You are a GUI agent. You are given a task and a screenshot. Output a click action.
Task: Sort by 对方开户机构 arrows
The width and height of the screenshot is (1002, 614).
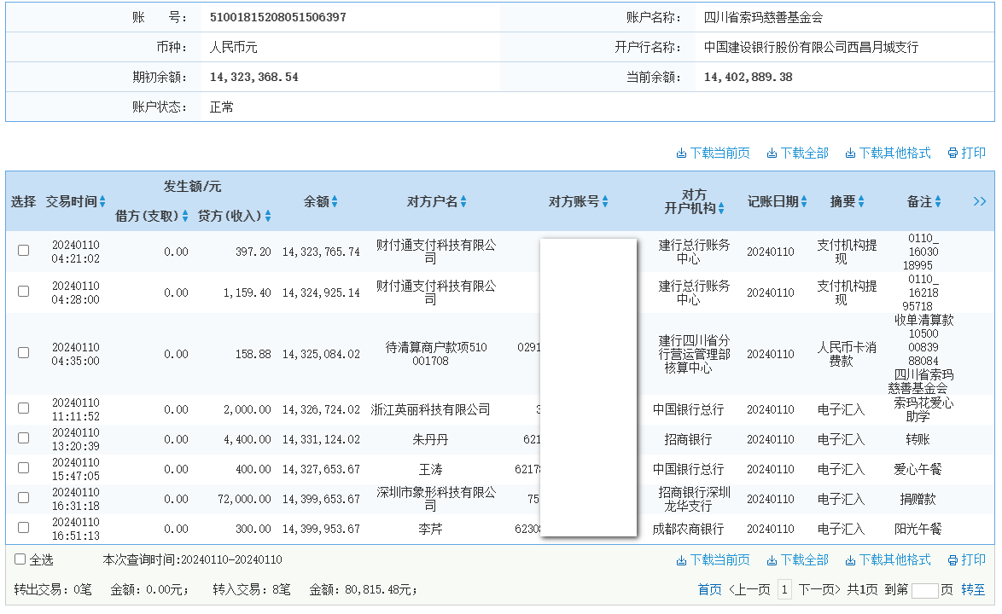coord(721,209)
